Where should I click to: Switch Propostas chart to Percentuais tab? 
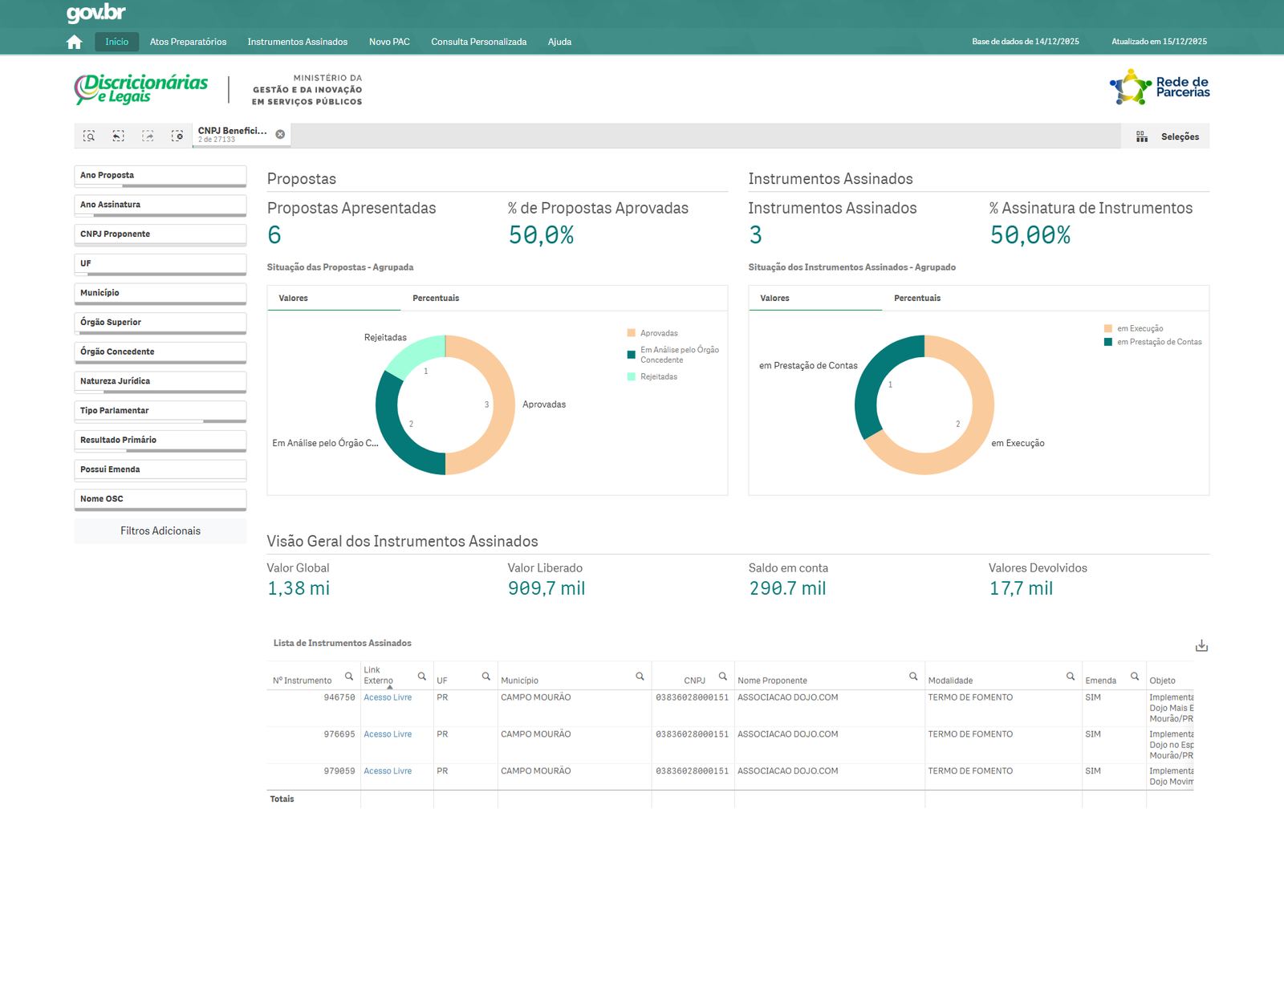tap(436, 299)
